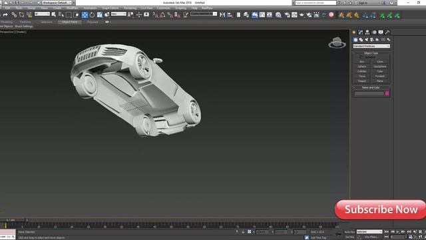Open Standard Primitives dropdown
The height and width of the screenshot is (240, 426).
pyautogui.click(x=371, y=46)
